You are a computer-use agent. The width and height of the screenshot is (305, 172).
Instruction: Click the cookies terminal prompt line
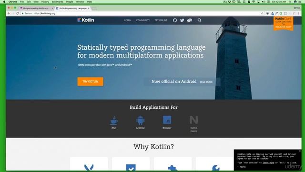[x=242, y=167]
